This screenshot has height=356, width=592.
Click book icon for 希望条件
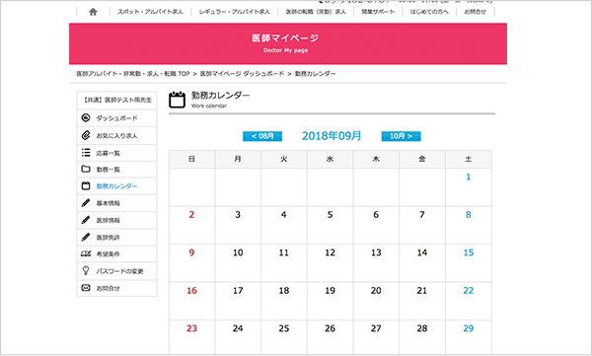pyautogui.click(x=86, y=253)
